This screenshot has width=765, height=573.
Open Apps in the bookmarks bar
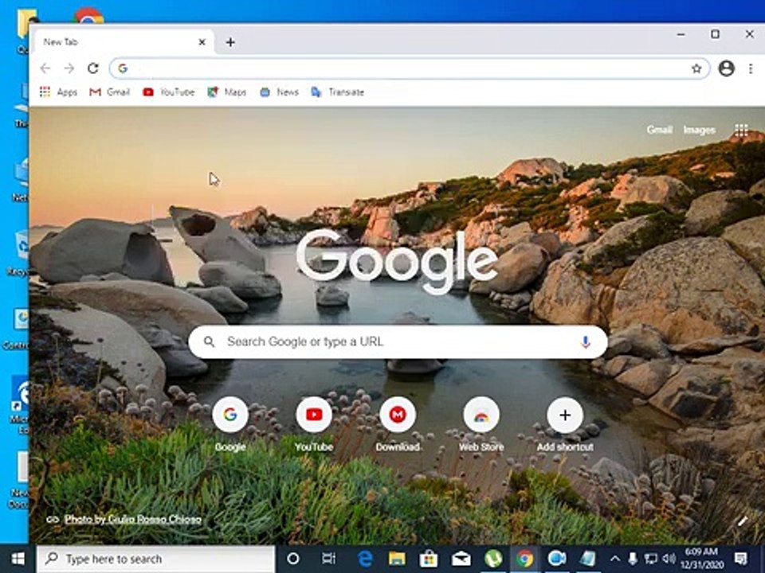(x=58, y=92)
